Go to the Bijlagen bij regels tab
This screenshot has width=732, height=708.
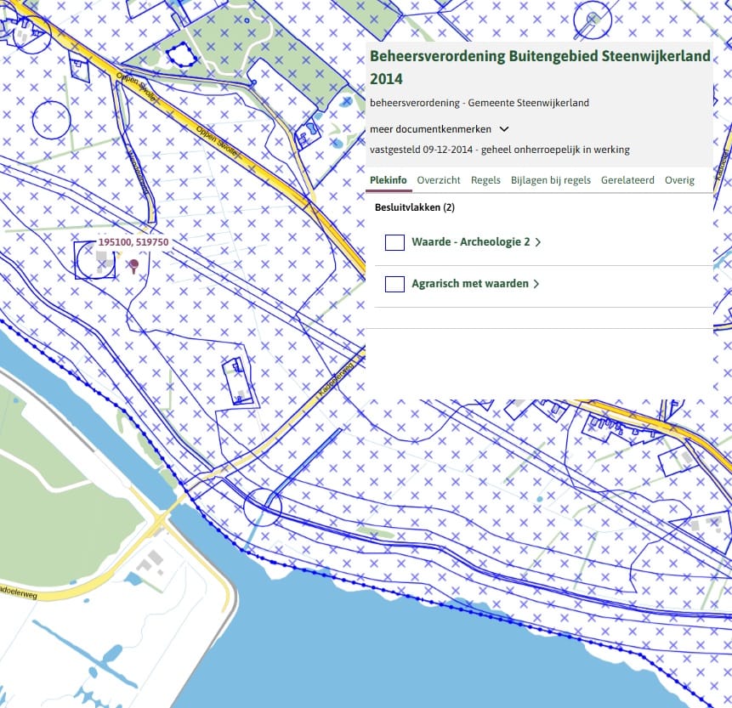click(550, 180)
